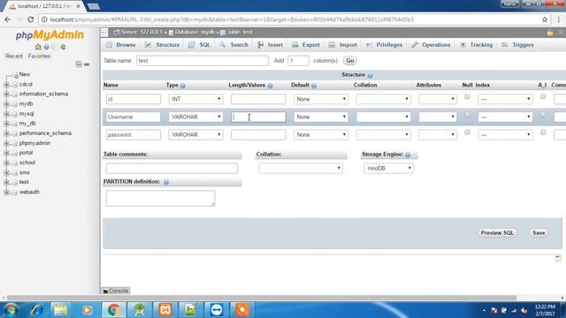Screen dimensions: 566x318
Task: Open Default dropdown for id row
Action: [321, 99]
